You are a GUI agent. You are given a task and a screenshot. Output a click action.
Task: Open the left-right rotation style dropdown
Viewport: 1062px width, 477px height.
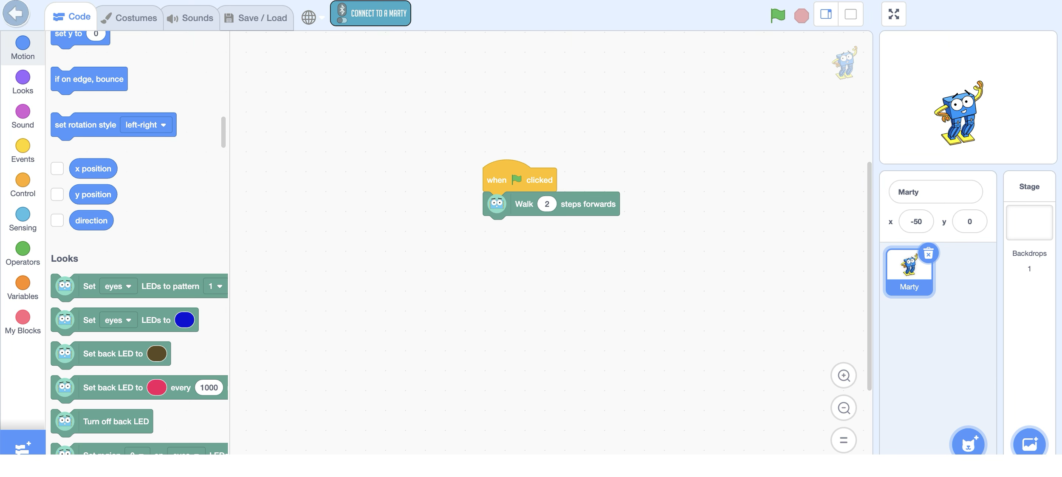[x=146, y=125]
